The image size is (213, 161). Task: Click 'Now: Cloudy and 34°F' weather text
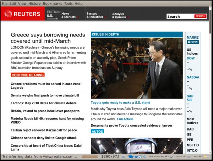coord(159,156)
